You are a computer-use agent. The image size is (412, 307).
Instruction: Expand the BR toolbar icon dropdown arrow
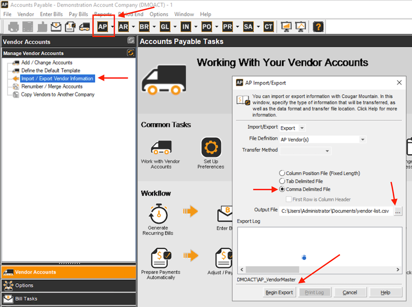tap(154, 27)
